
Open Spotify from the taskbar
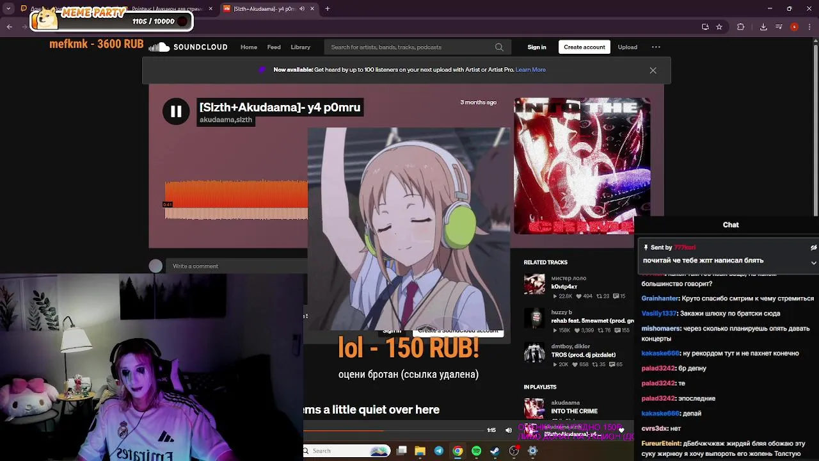[476, 451]
